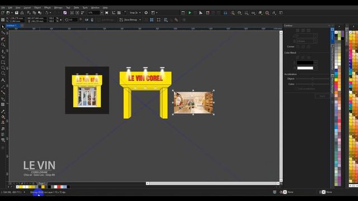The width and height of the screenshot is (358, 201).
Task: Select the interior bitmap image on canvas
Action: point(194,103)
